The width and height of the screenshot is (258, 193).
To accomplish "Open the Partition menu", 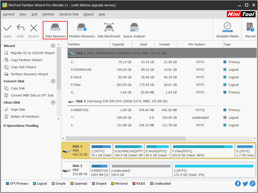I will tap(48, 14).
